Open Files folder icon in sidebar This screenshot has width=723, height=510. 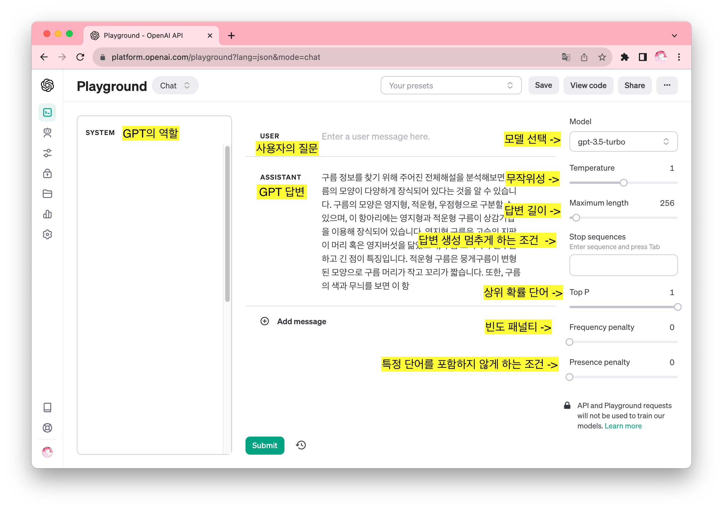47,194
